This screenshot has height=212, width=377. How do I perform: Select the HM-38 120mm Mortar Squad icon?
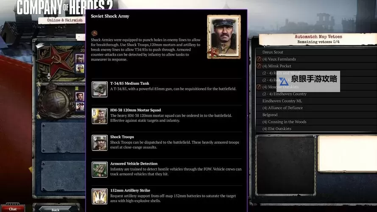pyautogui.click(x=100, y=116)
